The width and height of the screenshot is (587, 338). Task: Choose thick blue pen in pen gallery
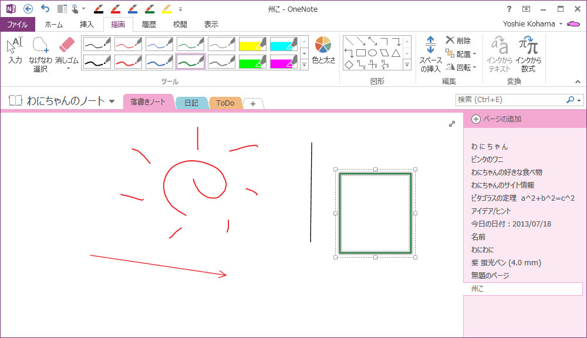coord(159,62)
